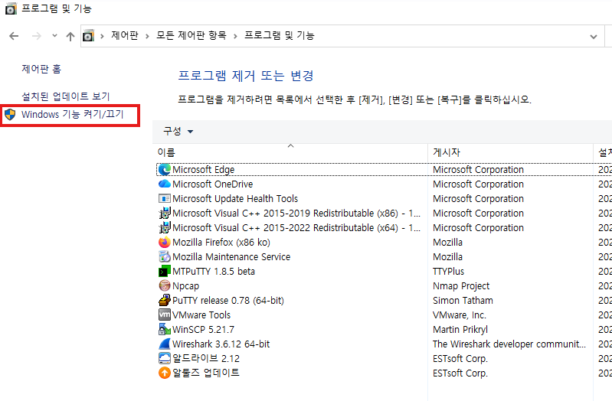Viewport: 612px width, 401px height.
Task: Click the Wireshark shark fin icon
Action: coord(165,344)
